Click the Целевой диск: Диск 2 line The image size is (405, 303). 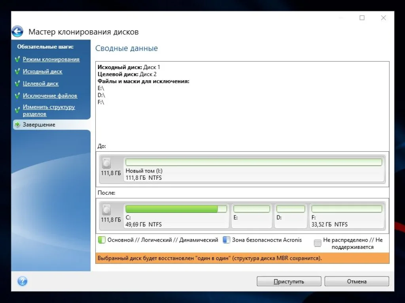pos(127,74)
